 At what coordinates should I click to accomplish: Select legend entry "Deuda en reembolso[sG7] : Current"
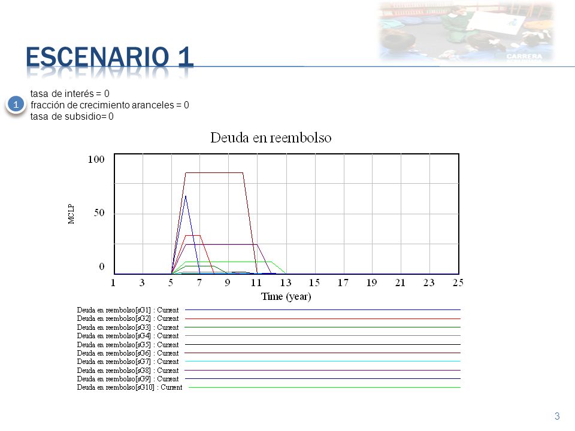click(128, 362)
